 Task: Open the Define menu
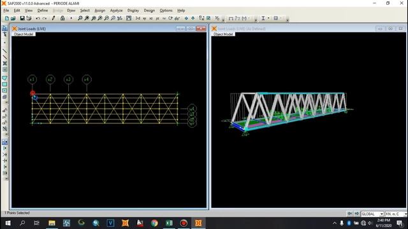coord(43,10)
